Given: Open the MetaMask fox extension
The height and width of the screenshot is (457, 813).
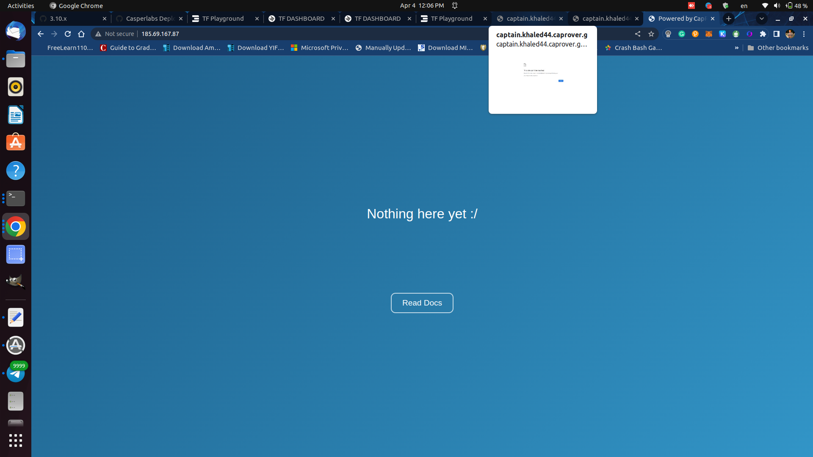Looking at the screenshot, I should 708,34.
